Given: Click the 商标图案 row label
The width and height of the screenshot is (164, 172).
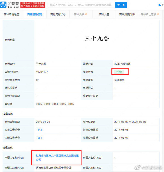Looking at the screenshot, I should tap(10, 40).
